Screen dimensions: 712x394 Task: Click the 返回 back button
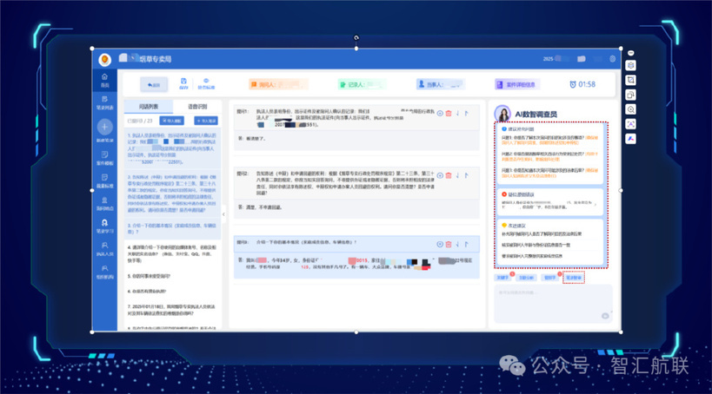point(154,85)
